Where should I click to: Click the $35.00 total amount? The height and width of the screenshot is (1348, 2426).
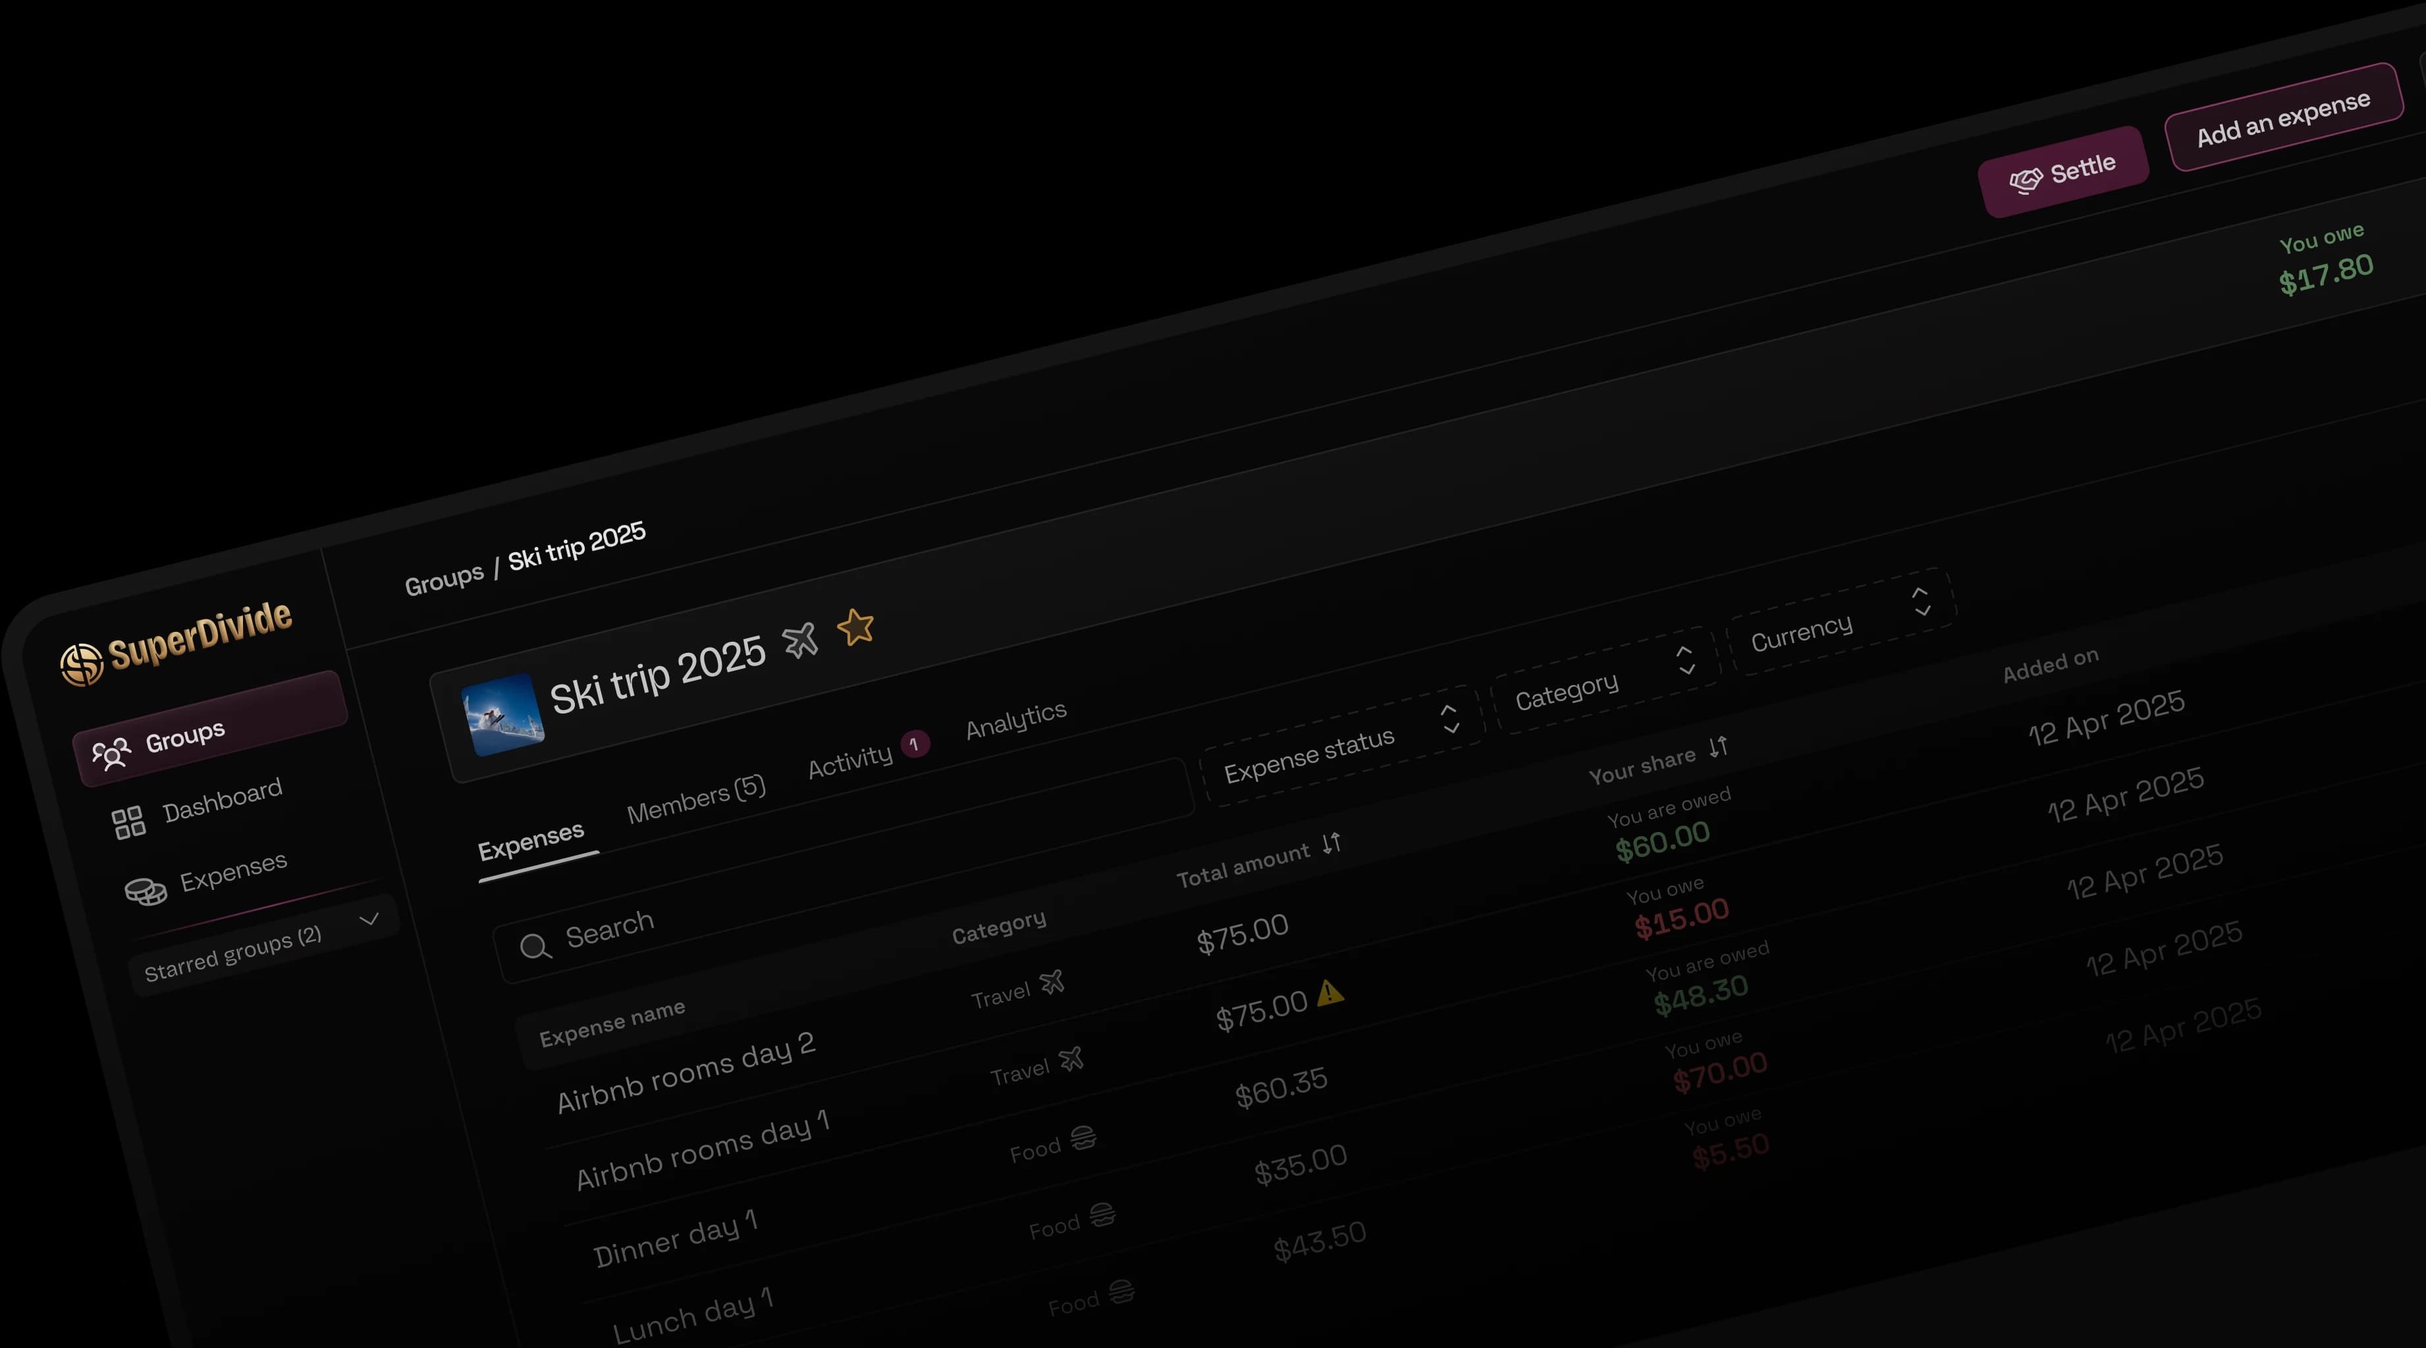[1301, 1164]
